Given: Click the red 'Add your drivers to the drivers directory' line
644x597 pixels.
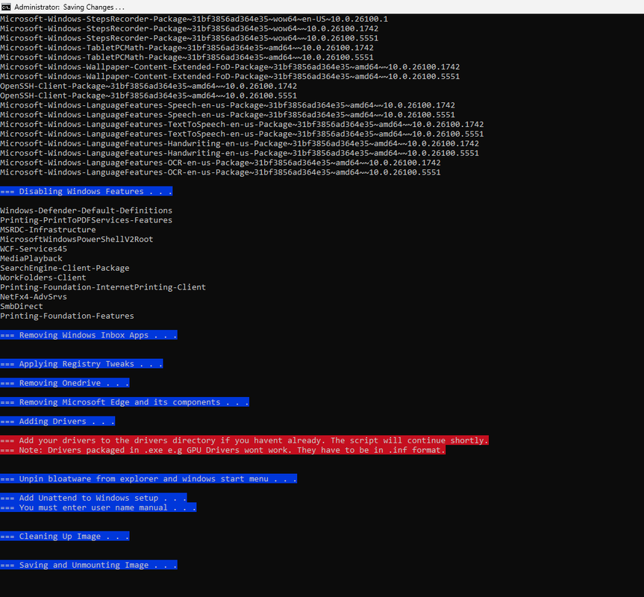Looking at the screenshot, I should coord(244,440).
